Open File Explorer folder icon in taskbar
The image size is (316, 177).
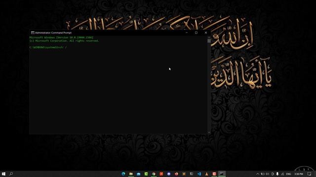[131, 174]
